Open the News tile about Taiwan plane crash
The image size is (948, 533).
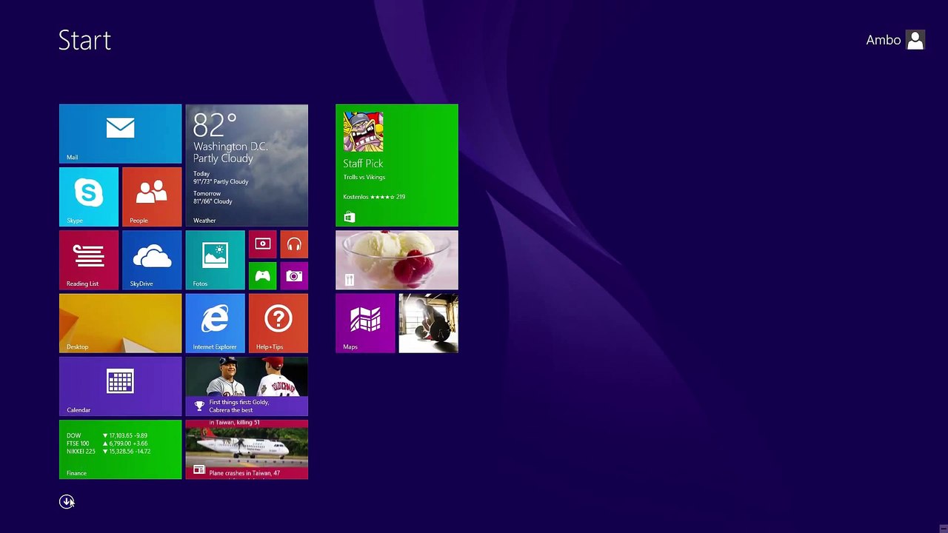[x=247, y=449]
